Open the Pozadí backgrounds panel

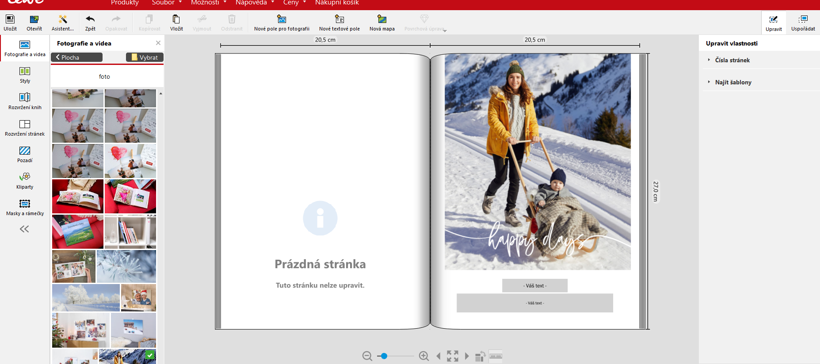(25, 154)
